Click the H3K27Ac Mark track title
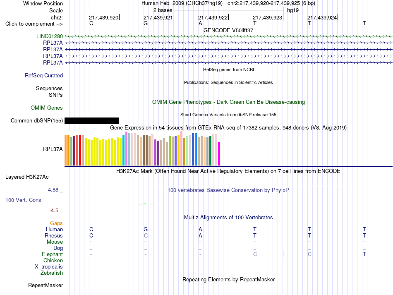Screen dimensions: 393x295 point(228,171)
